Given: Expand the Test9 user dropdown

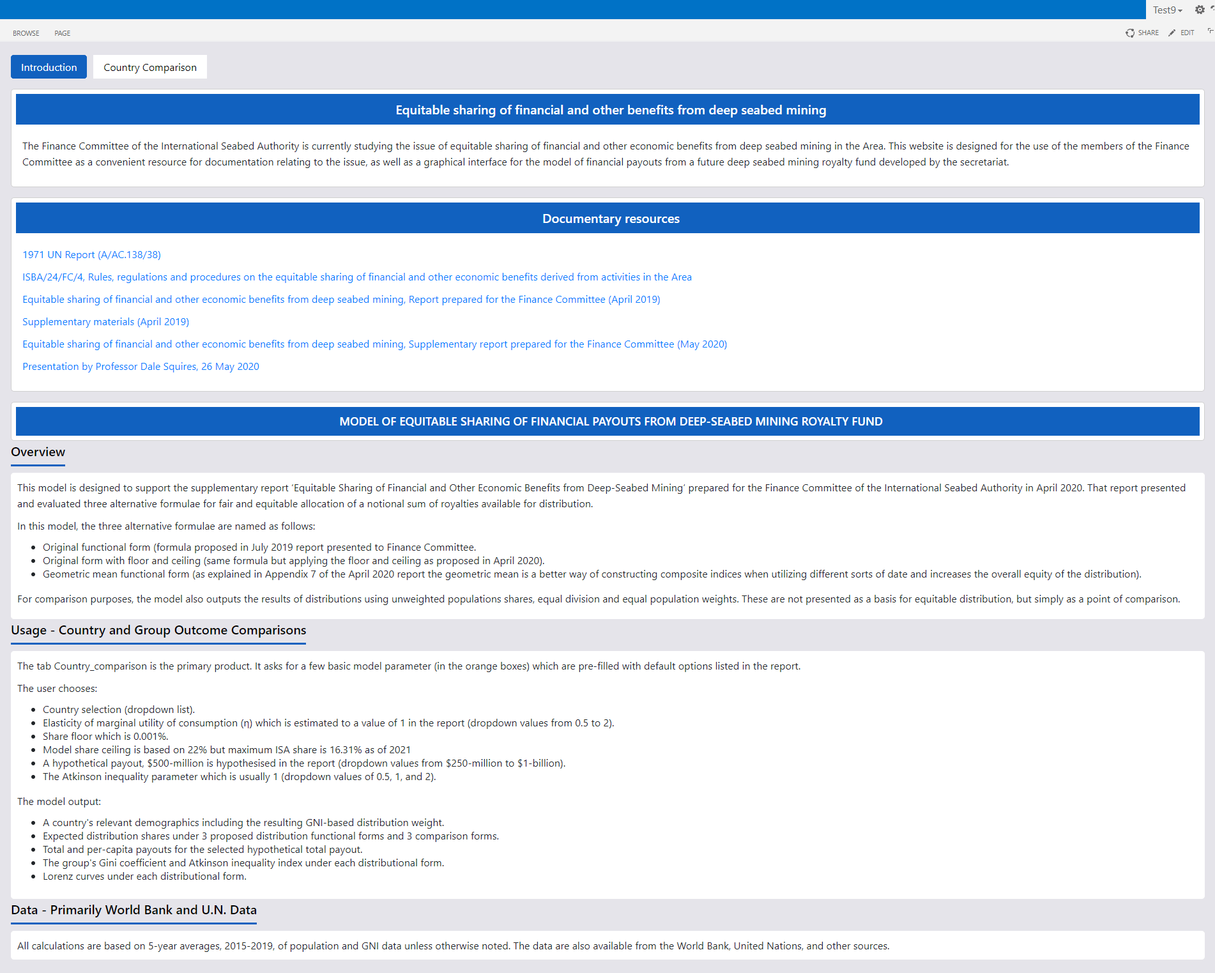Looking at the screenshot, I should [1168, 10].
